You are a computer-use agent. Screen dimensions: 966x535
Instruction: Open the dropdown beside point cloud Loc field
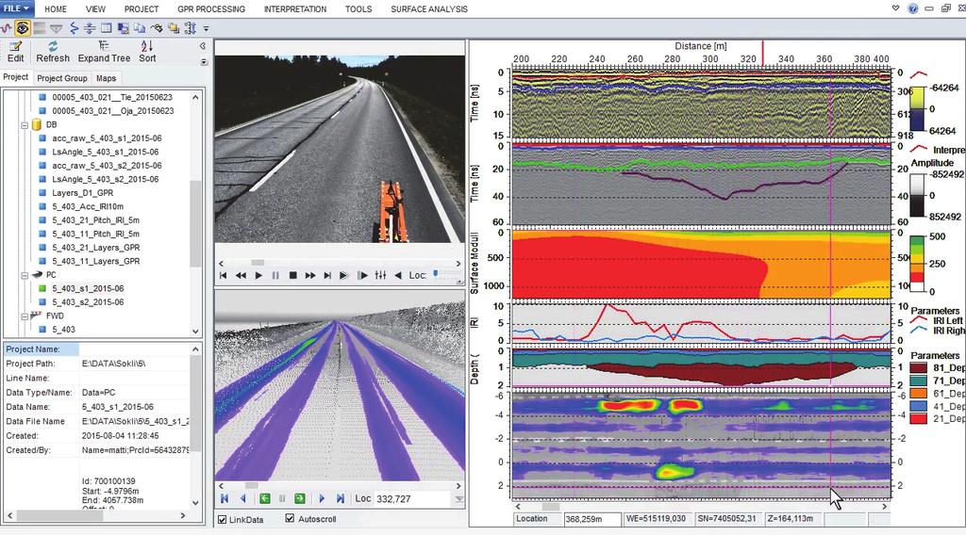tap(459, 499)
